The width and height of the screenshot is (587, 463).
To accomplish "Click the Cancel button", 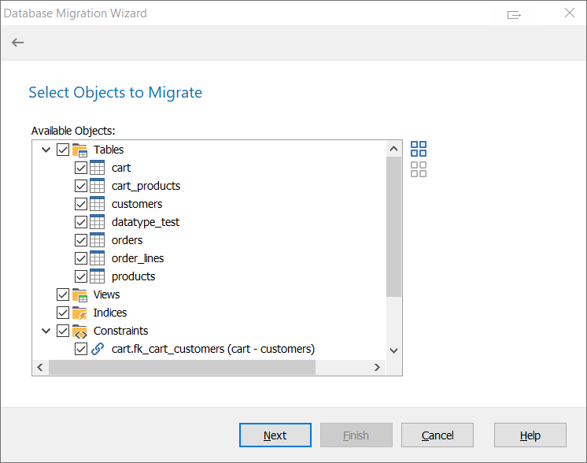I will point(437,435).
